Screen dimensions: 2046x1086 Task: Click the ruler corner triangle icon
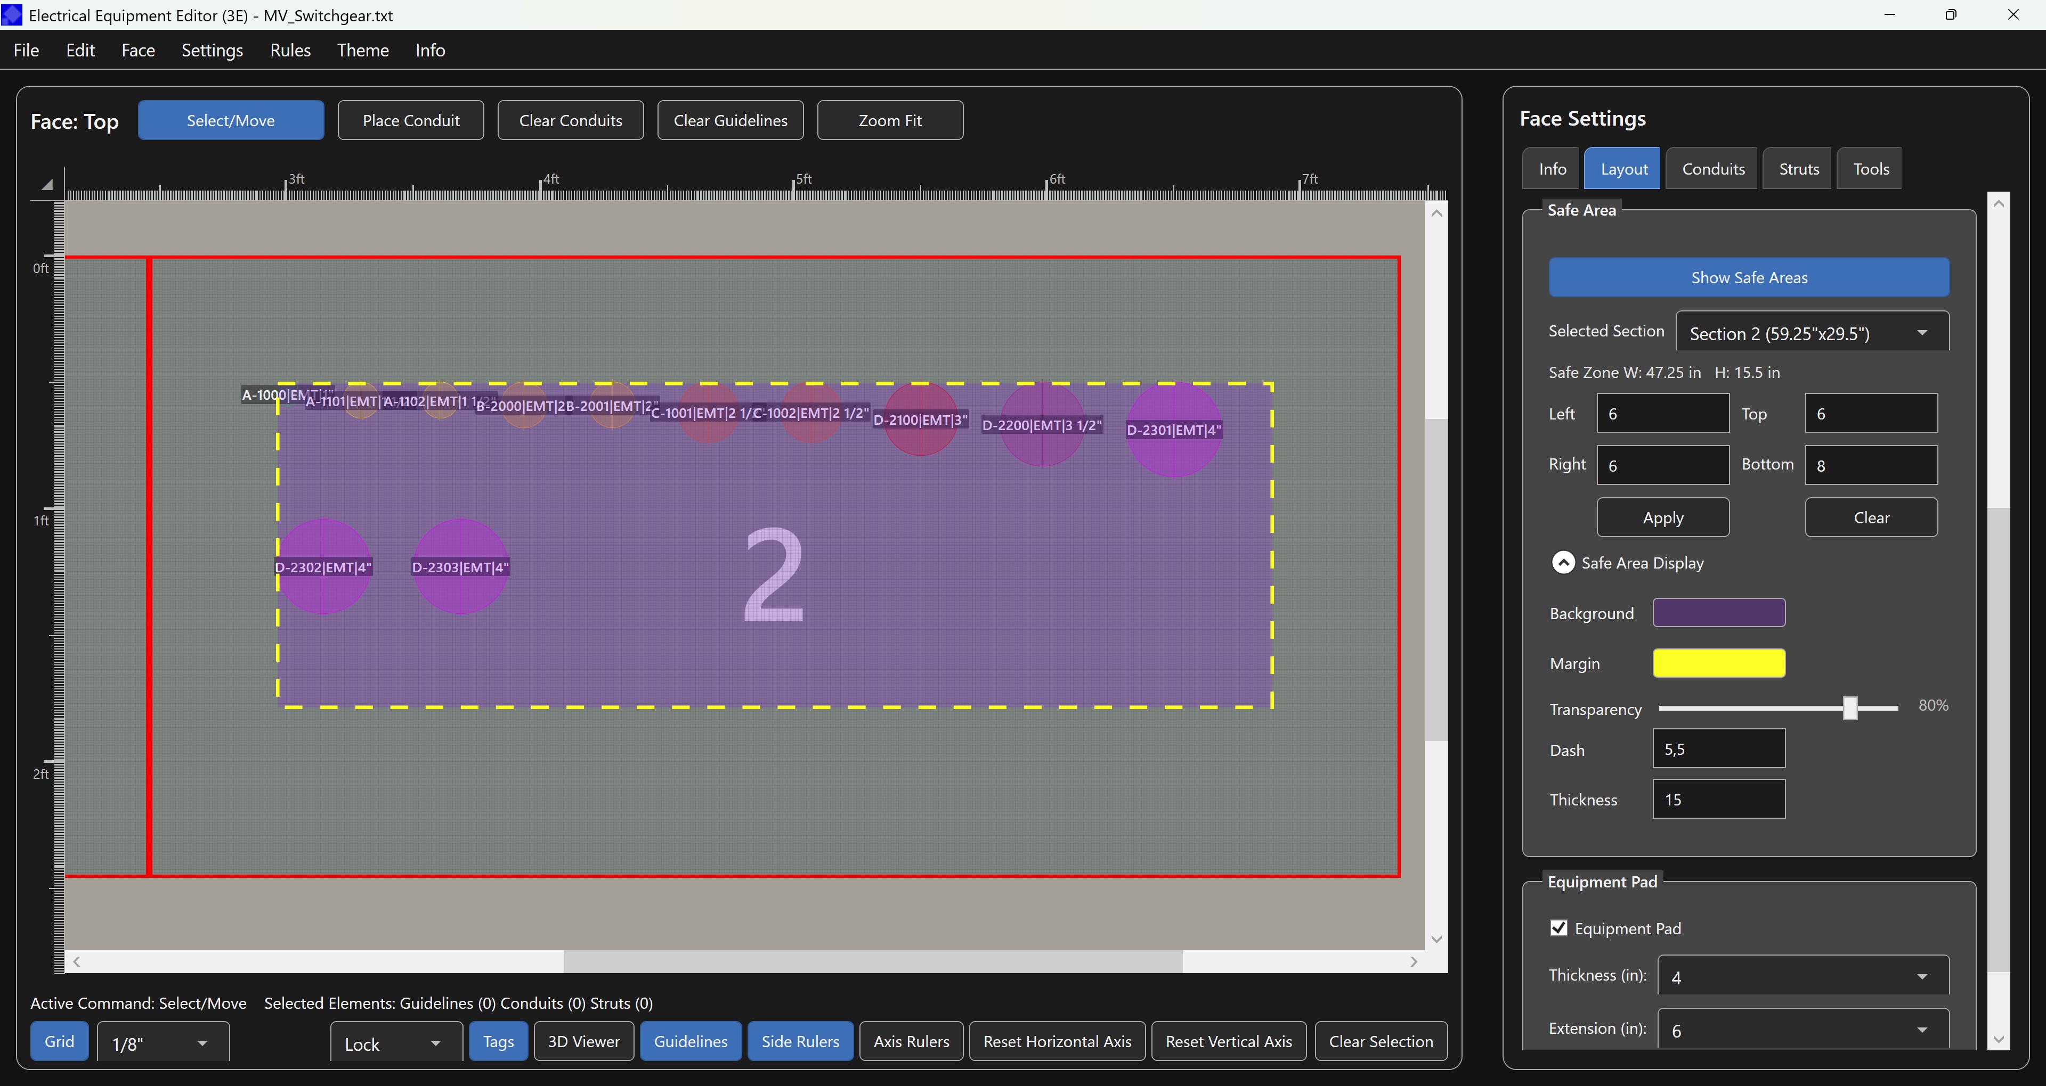47,185
